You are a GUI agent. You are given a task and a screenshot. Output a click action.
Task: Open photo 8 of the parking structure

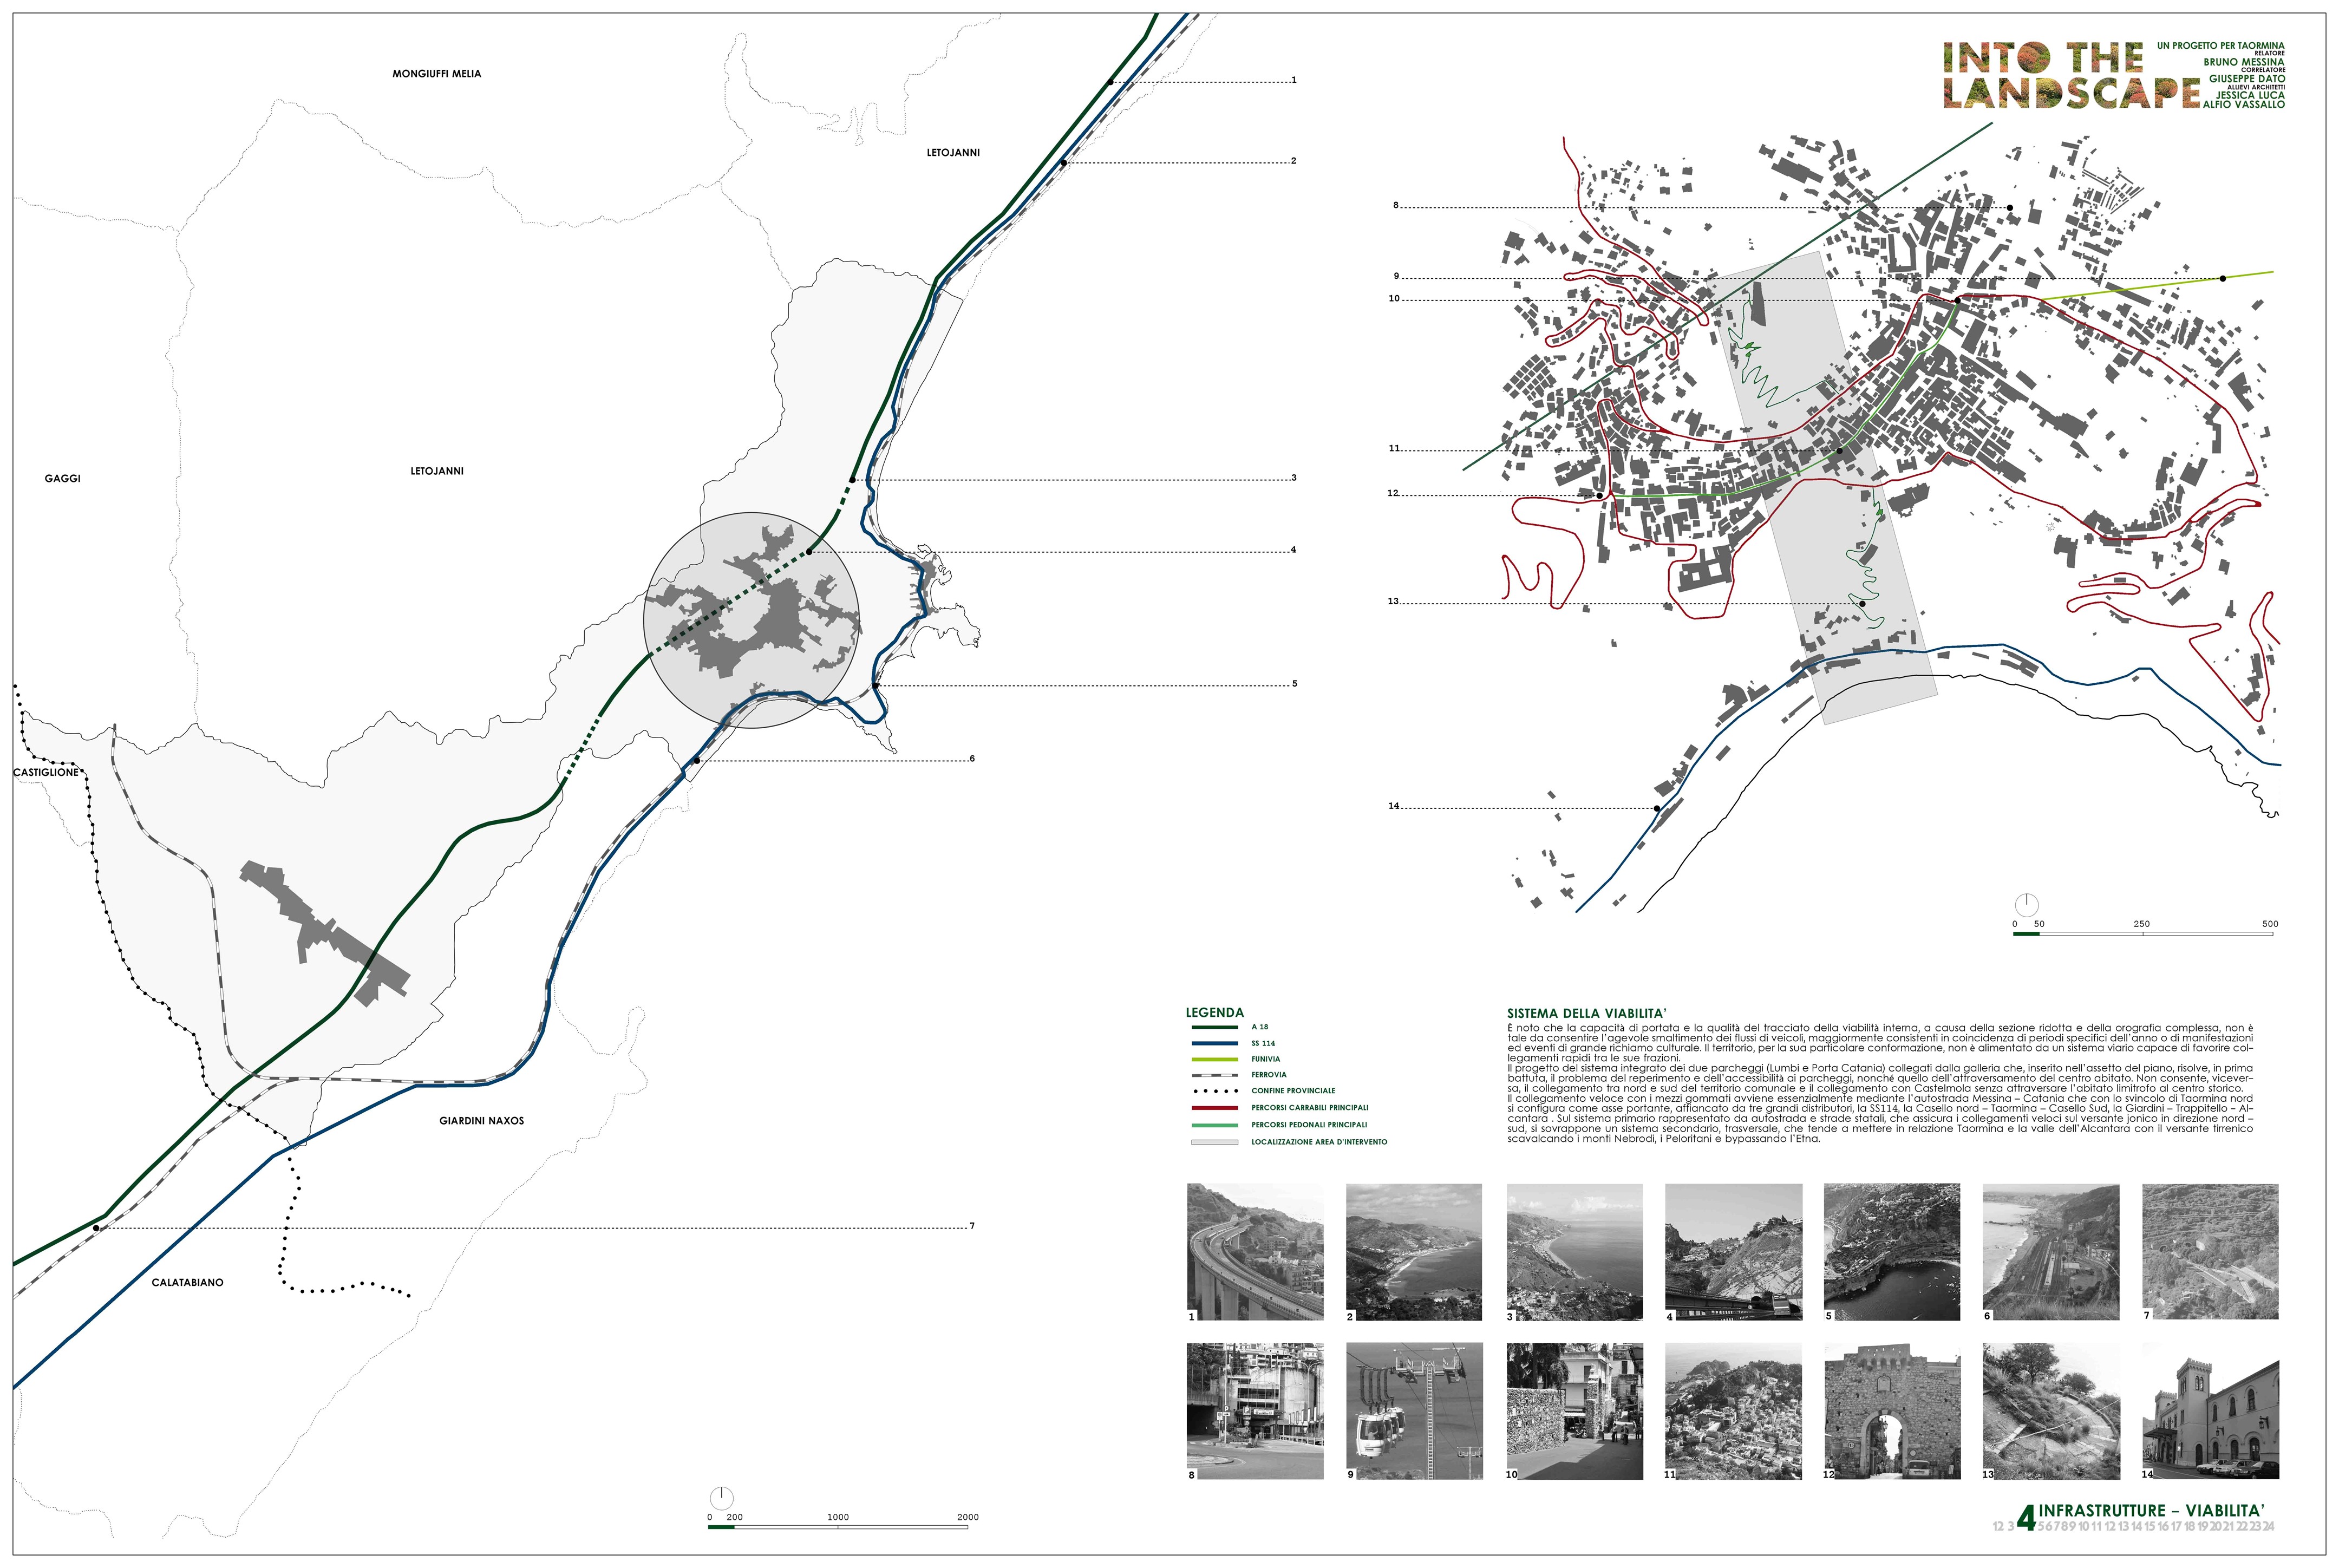1254,1411
